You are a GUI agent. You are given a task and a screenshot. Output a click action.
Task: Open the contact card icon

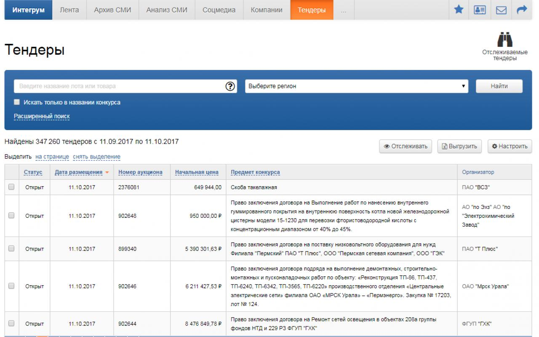pyautogui.click(x=480, y=10)
